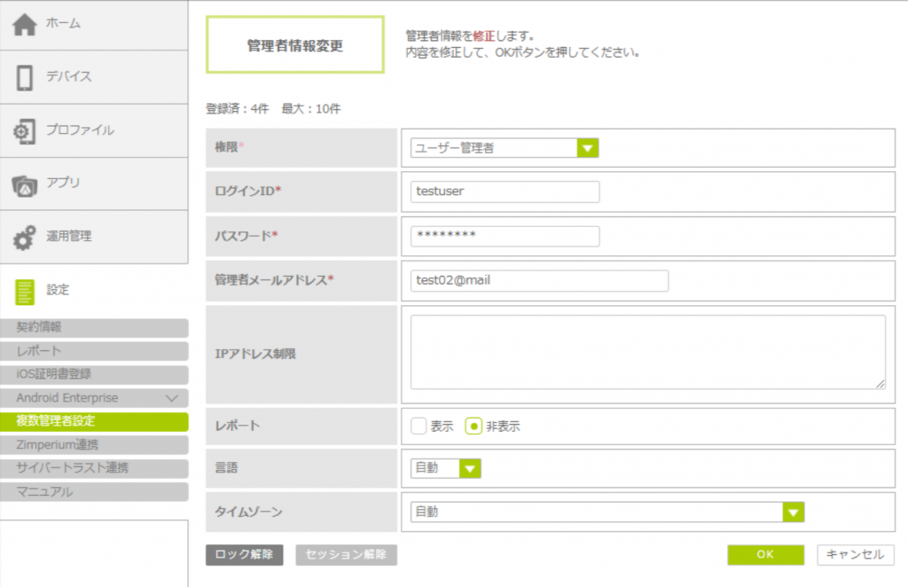
Task: Click the ロック解除 button
Action: coord(244,555)
